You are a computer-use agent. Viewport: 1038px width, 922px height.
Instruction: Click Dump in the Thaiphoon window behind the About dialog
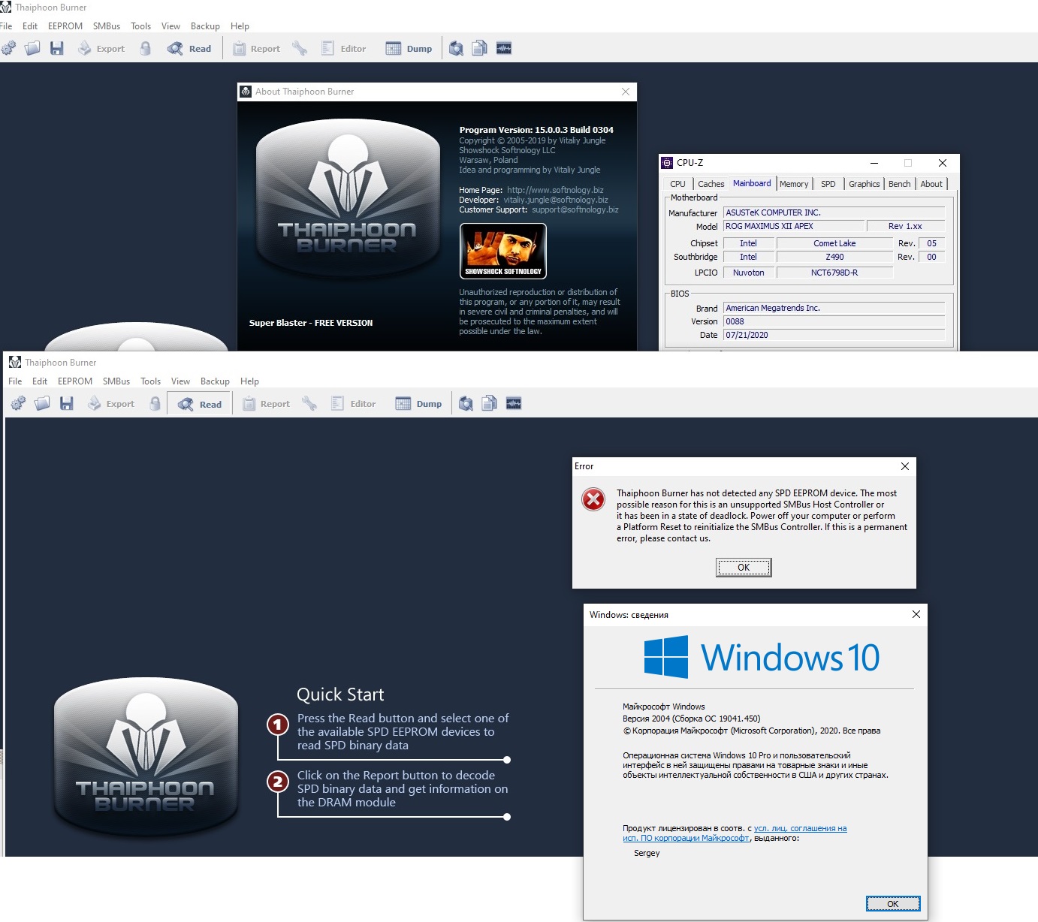point(409,49)
